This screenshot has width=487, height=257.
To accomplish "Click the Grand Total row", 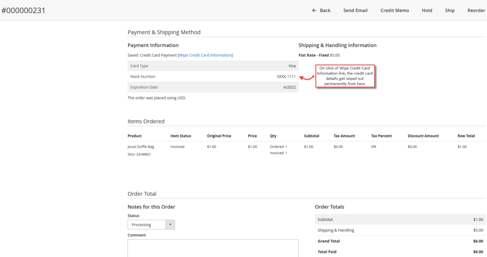I will tap(400, 241).
